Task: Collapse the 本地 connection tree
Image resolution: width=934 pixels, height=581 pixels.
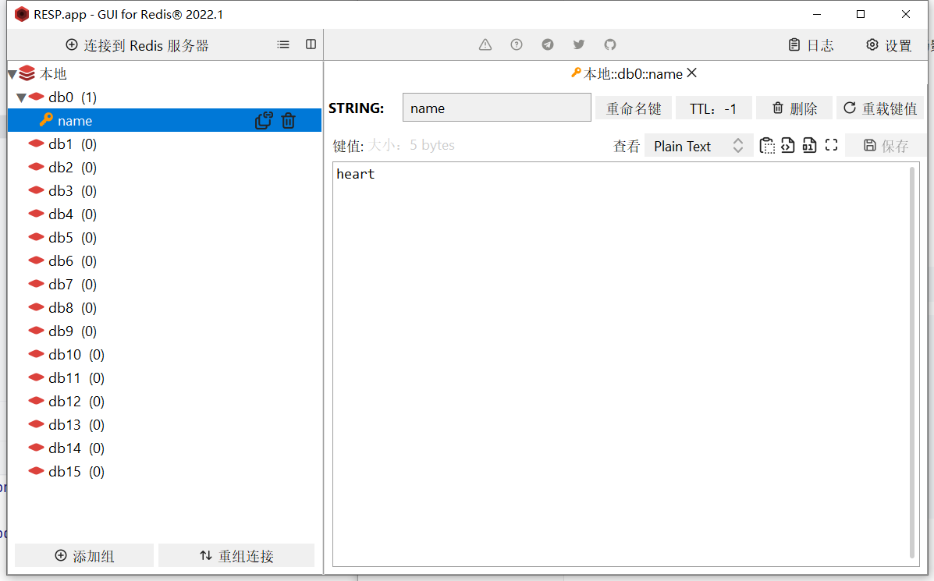Action: [12, 74]
